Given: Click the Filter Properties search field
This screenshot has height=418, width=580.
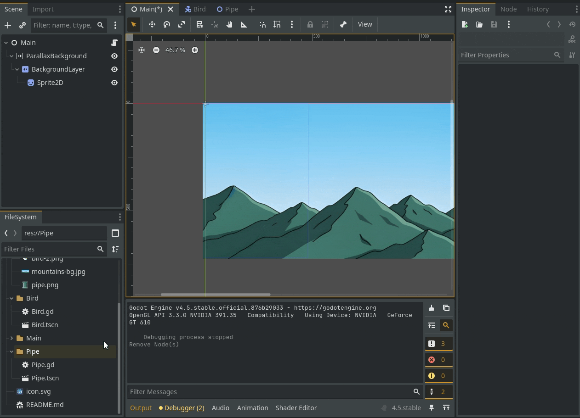Looking at the screenshot, I should (506, 55).
